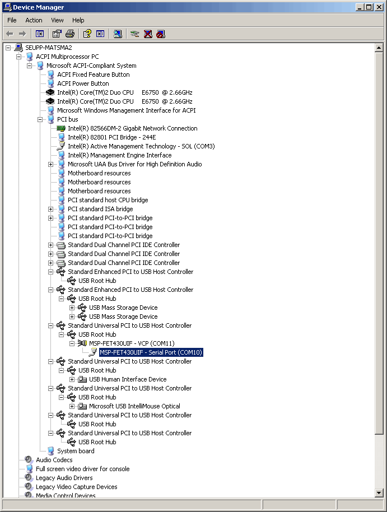Select MSP-FET430UIF - Serial Port (COM10)

[x=151, y=352]
